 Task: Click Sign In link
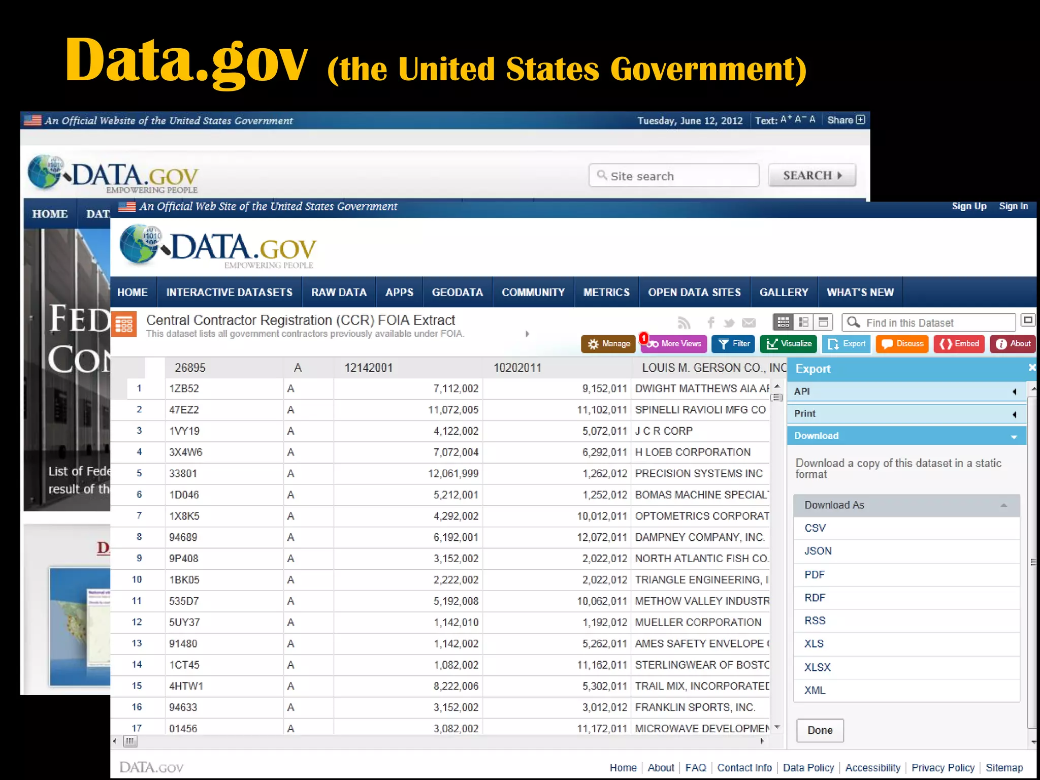(1014, 206)
